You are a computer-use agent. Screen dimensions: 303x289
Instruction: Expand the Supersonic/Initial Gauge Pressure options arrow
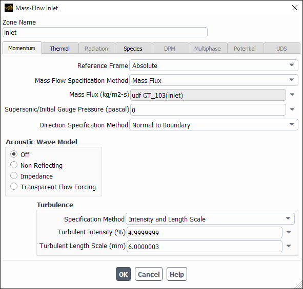pos(292,109)
